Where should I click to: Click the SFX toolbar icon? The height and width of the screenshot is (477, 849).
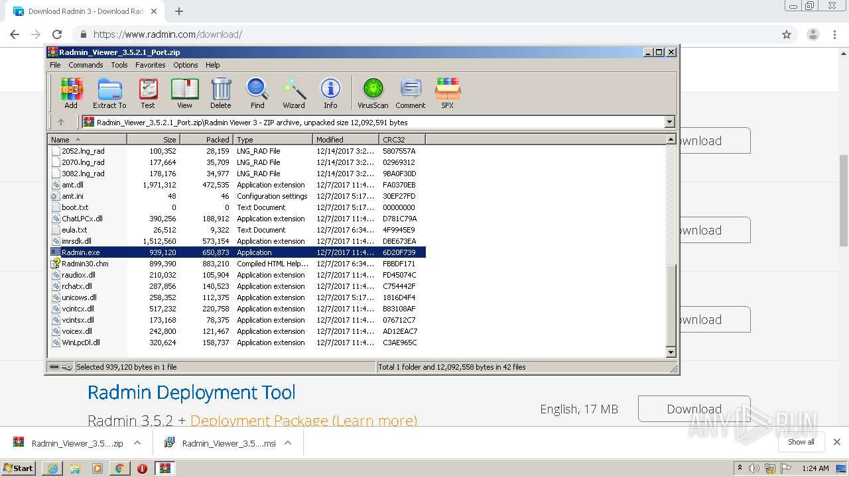(448, 93)
